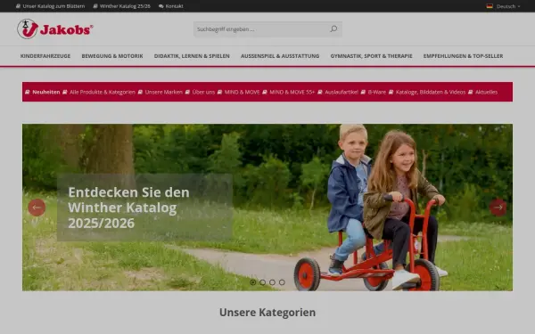
Task: Click the Unsere Kategorien heading
Action: pos(267,313)
